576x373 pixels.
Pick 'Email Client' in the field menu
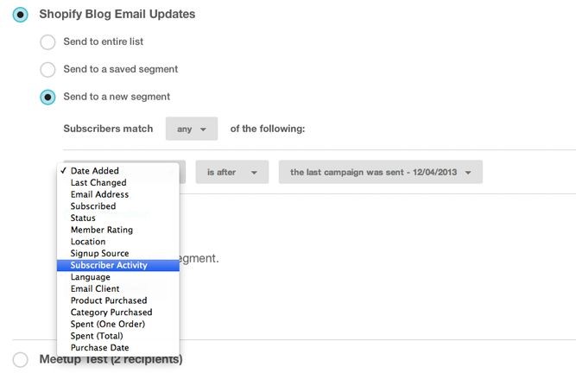(x=118, y=288)
